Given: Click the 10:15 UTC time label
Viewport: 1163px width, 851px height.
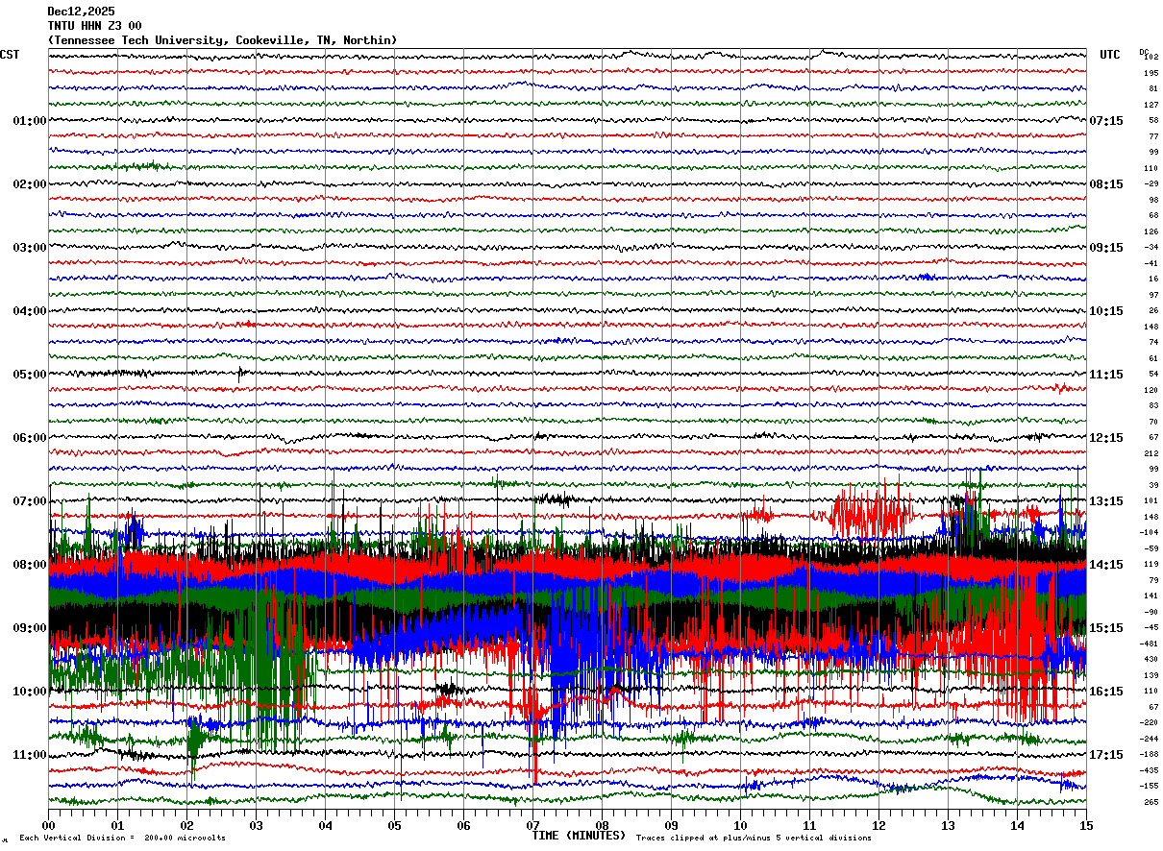Looking at the screenshot, I should coord(1106,311).
